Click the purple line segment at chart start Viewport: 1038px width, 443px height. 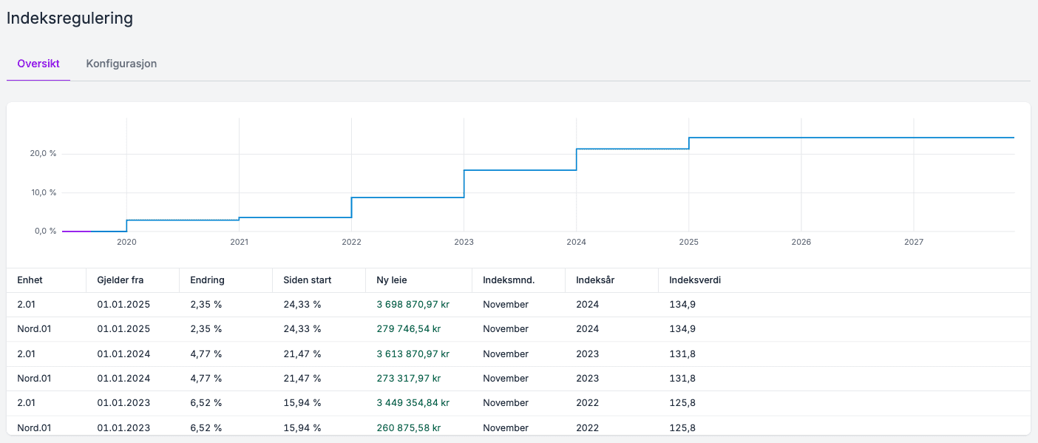[x=76, y=231]
